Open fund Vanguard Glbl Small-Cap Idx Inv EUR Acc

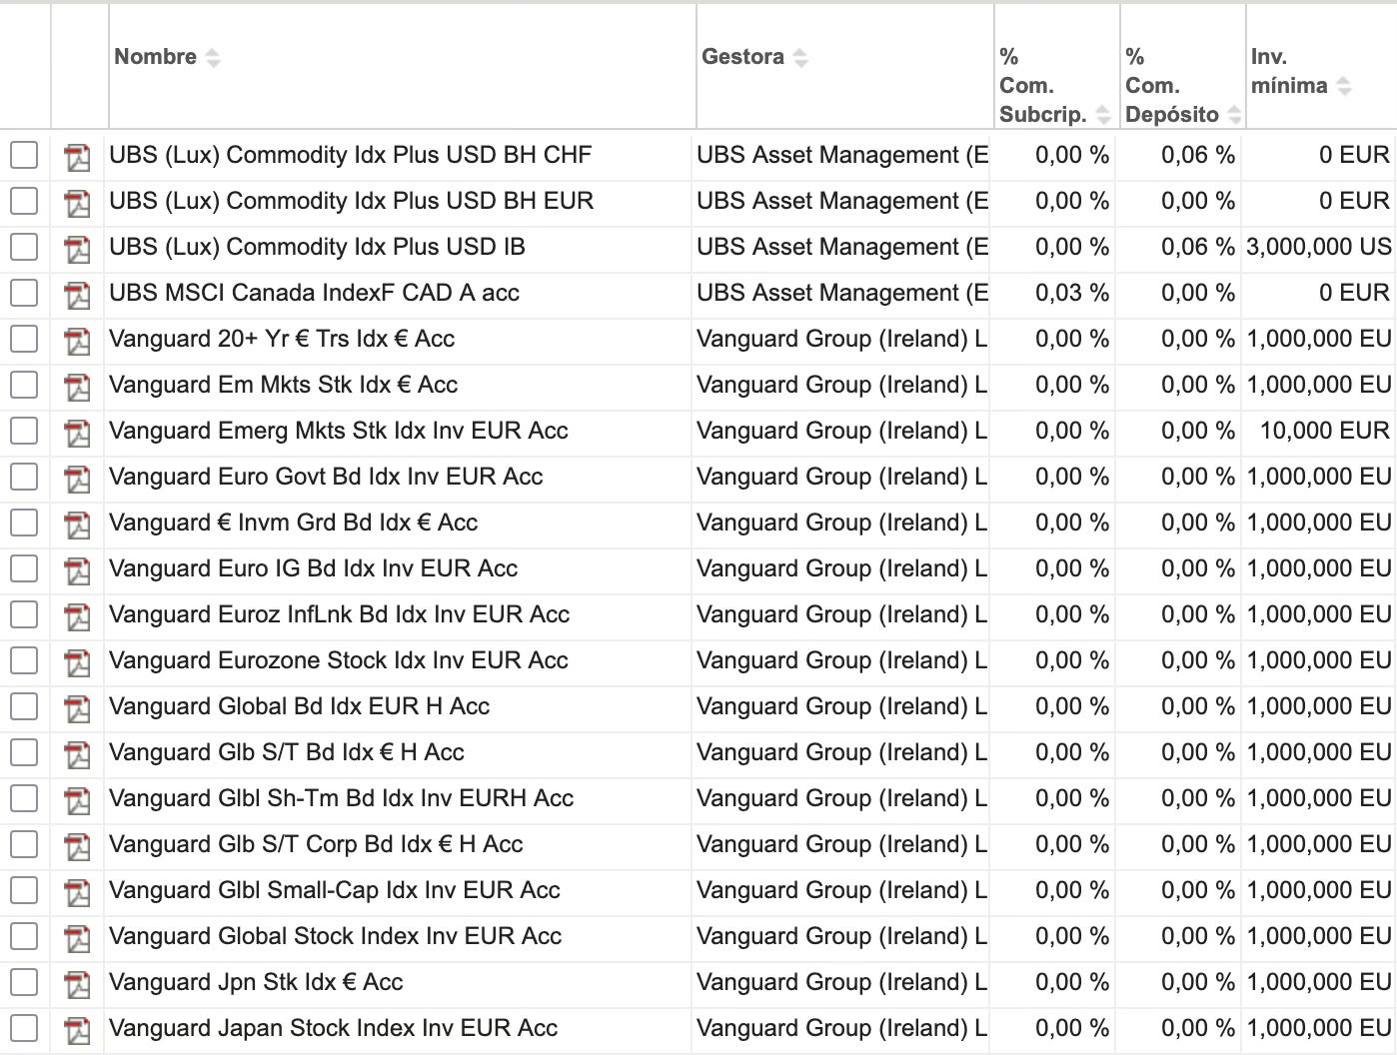[334, 890]
